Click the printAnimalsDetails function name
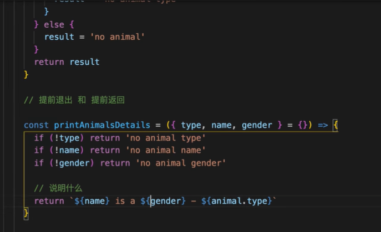This screenshot has height=232, width=381. coord(102,125)
